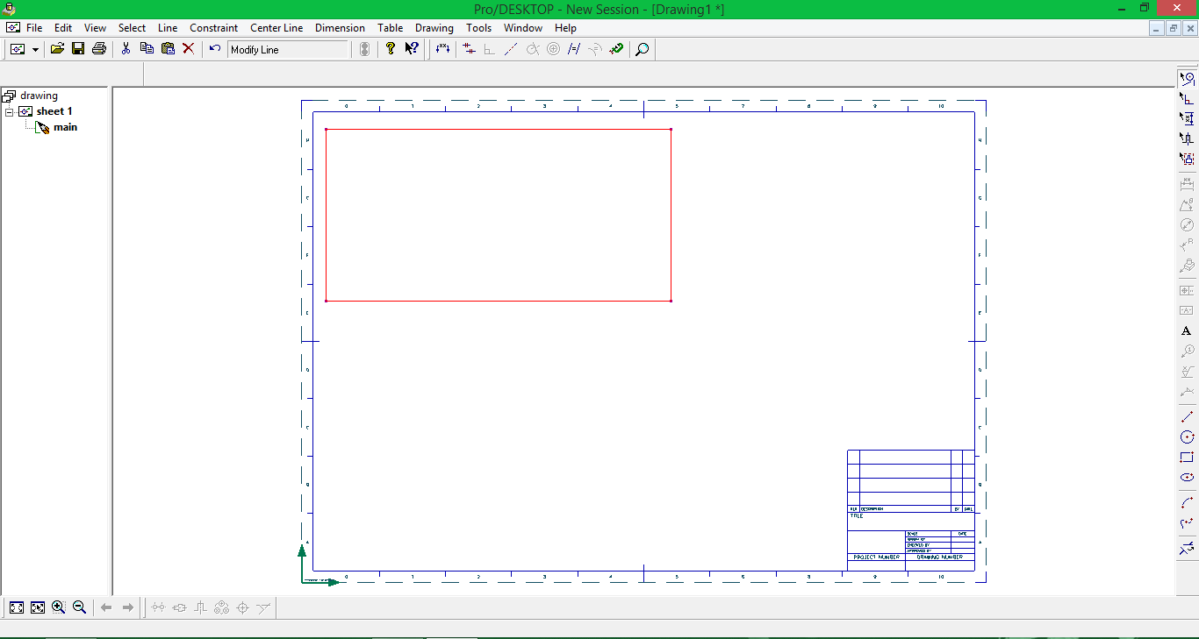This screenshot has width=1199, height=639.
Task: Open the File menu
Action: coord(34,28)
